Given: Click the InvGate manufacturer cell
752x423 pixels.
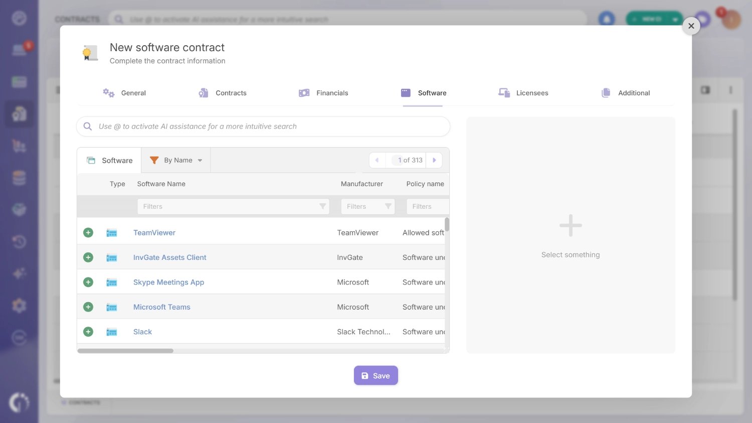Looking at the screenshot, I should coord(350,257).
